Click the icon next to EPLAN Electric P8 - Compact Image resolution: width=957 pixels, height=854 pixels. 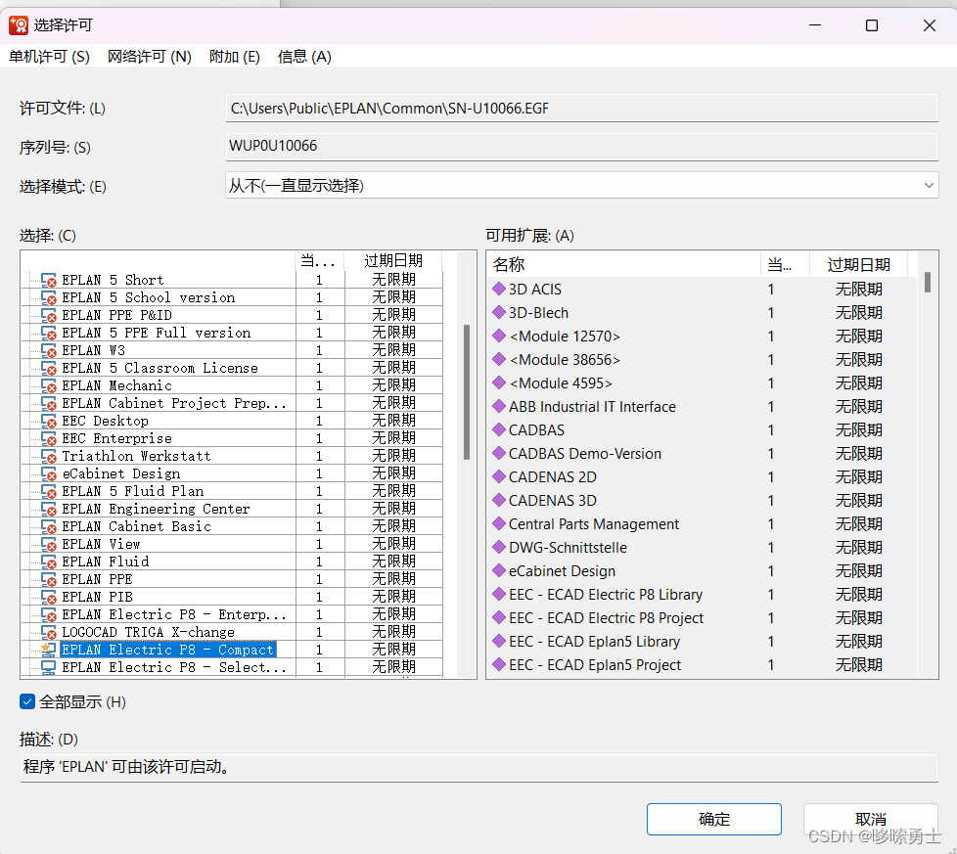(48, 650)
